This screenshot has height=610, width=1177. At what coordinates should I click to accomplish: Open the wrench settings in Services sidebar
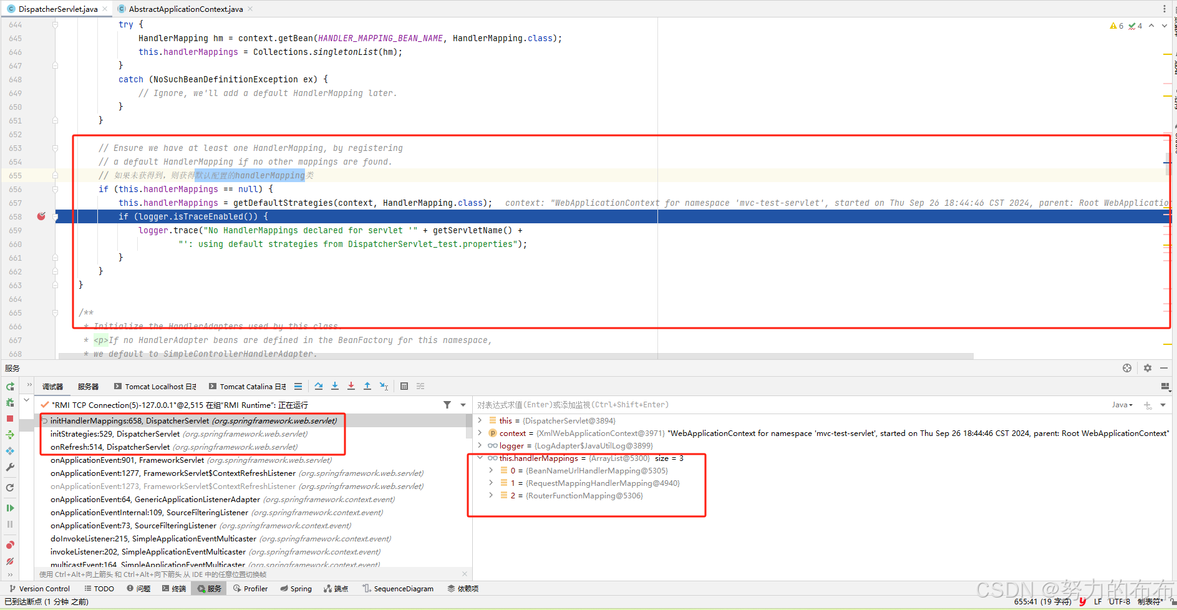pos(10,467)
